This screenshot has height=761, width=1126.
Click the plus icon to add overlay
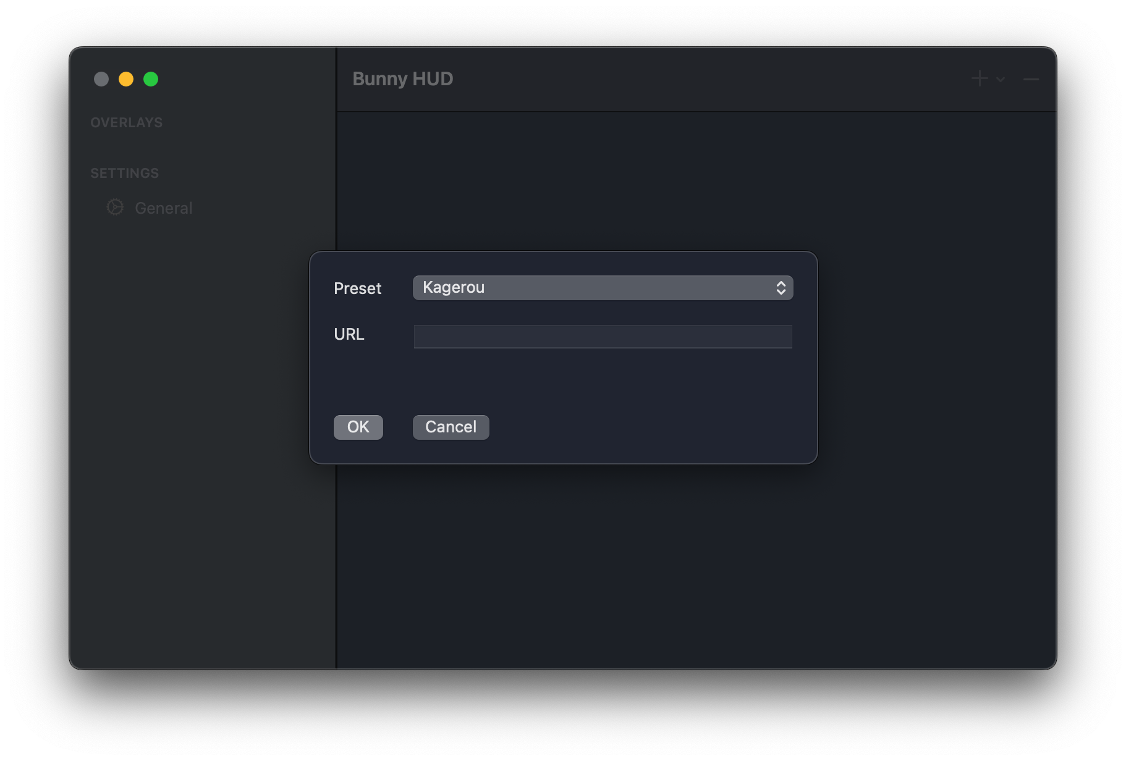[x=979, y=78]
